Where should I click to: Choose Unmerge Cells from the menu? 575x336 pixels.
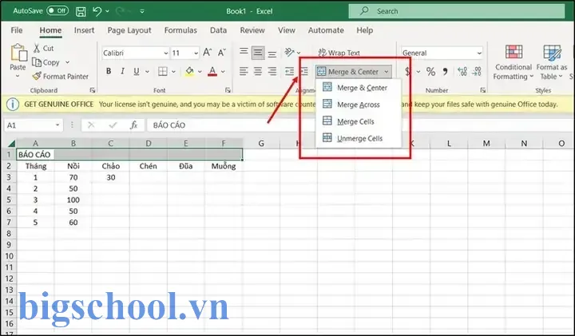(x=359, y=139)
